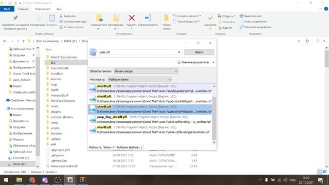
Task: Open the scripts folder
Action: coord(55,128)
